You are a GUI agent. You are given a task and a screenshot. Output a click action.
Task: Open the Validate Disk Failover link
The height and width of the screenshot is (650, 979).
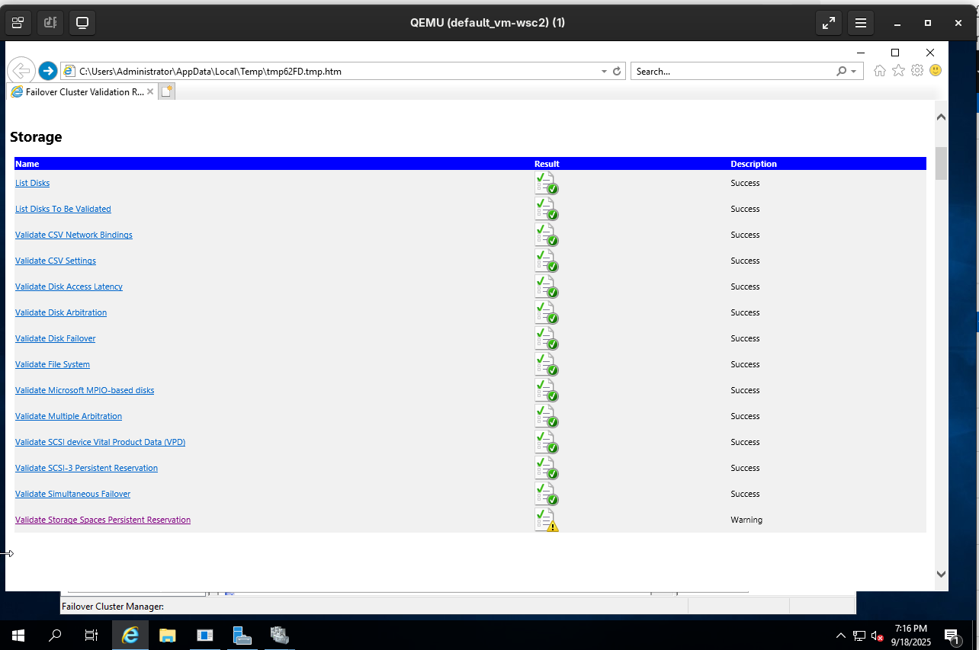[56, 338]
